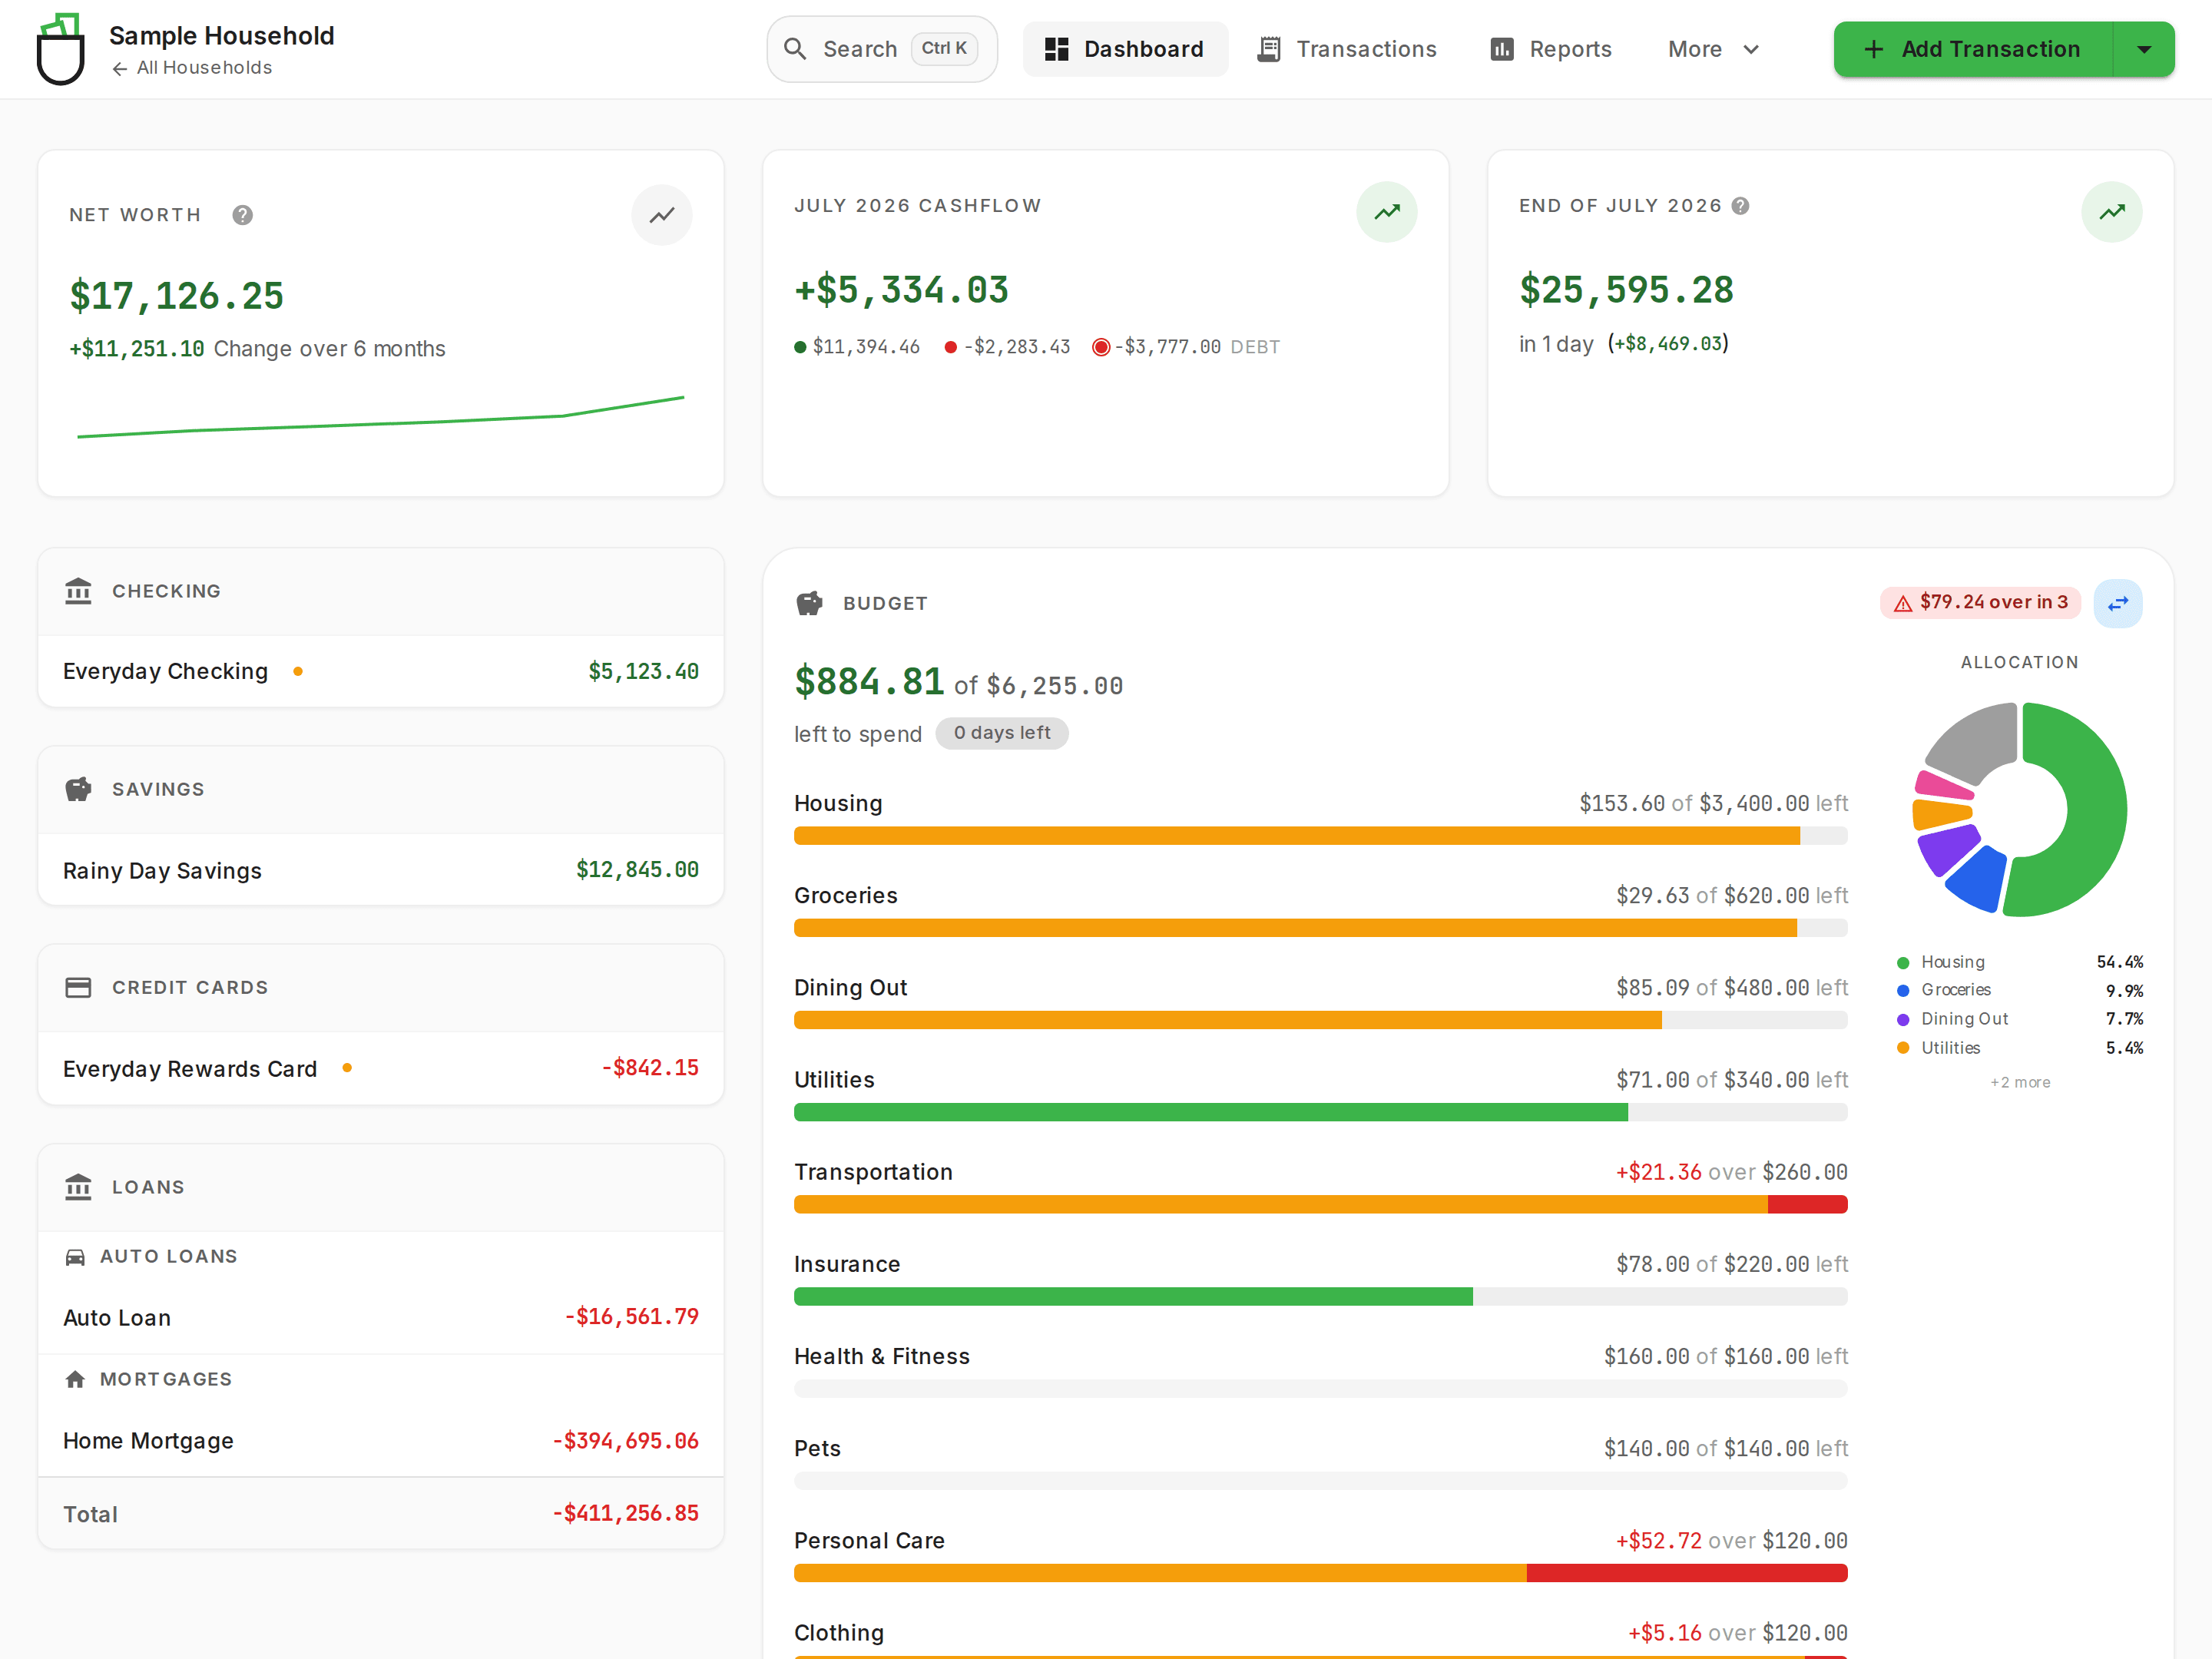
Task: Click the Ctrl K shortcut badge
Action: click(x=944, y=48)
